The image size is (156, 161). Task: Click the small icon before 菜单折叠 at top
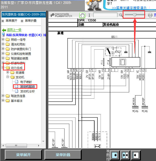[x=22, y=21]
